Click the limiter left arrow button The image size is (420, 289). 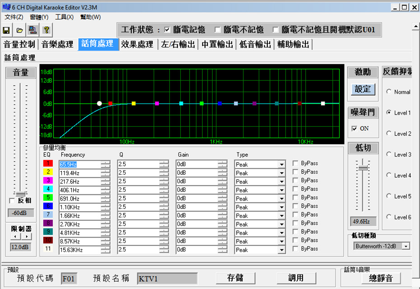(15, 236)
